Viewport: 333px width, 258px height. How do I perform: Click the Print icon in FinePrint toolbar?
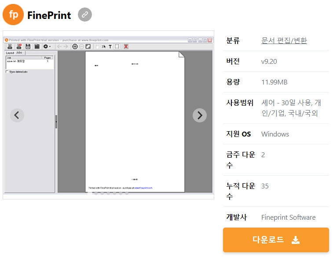[10, 46]
